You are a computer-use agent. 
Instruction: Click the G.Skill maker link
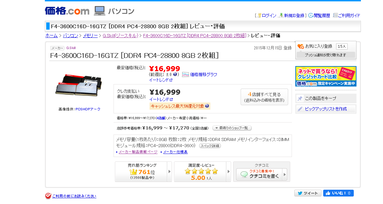click(x=71, y=48)
